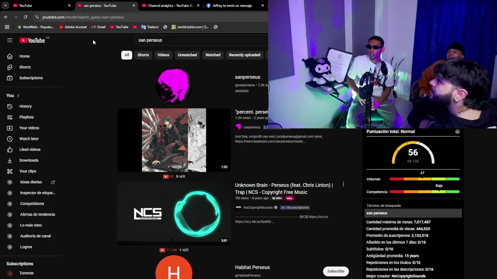Select the Watched filter chip
Image resolution: width=497 pixels, height=279 pixels.
click(213, 55)
